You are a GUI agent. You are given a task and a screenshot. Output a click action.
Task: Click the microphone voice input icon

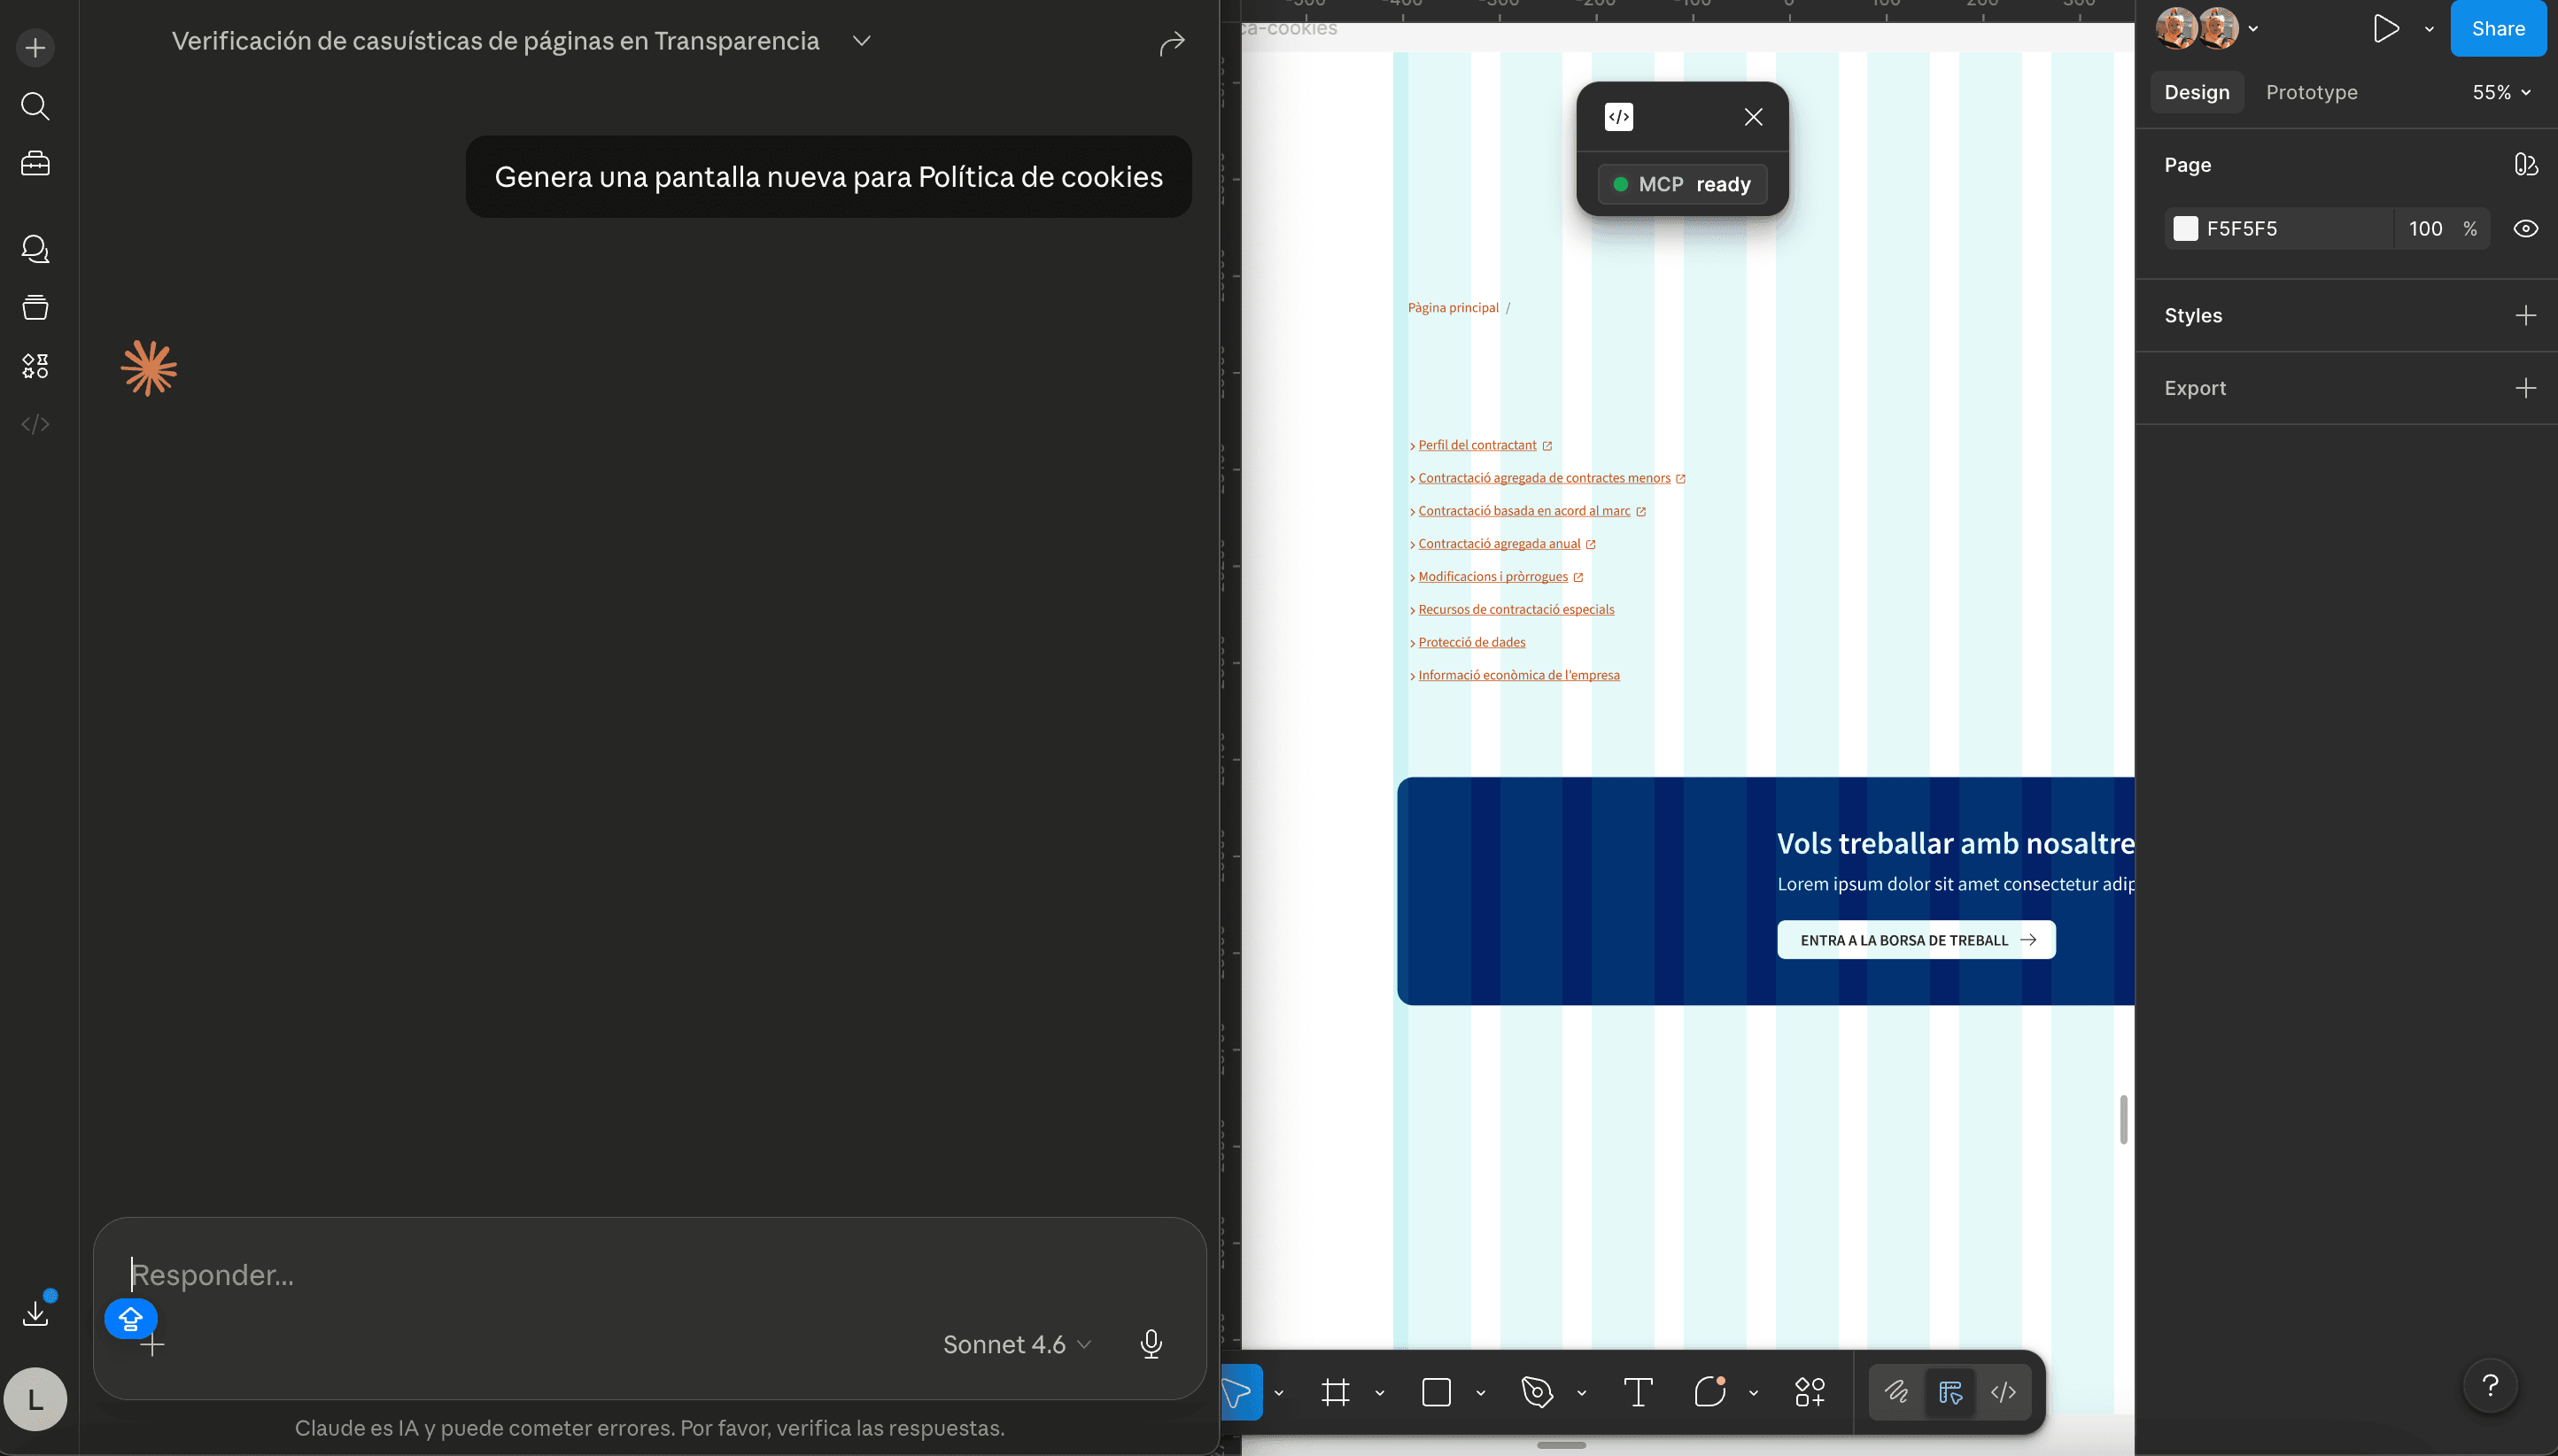tap(1151, 1343)
